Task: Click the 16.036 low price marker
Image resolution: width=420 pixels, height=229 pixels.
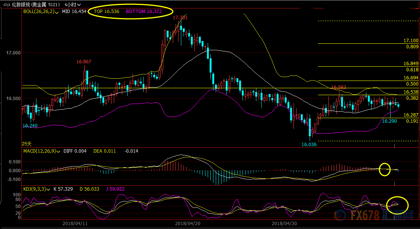Action: coord(309,145)
